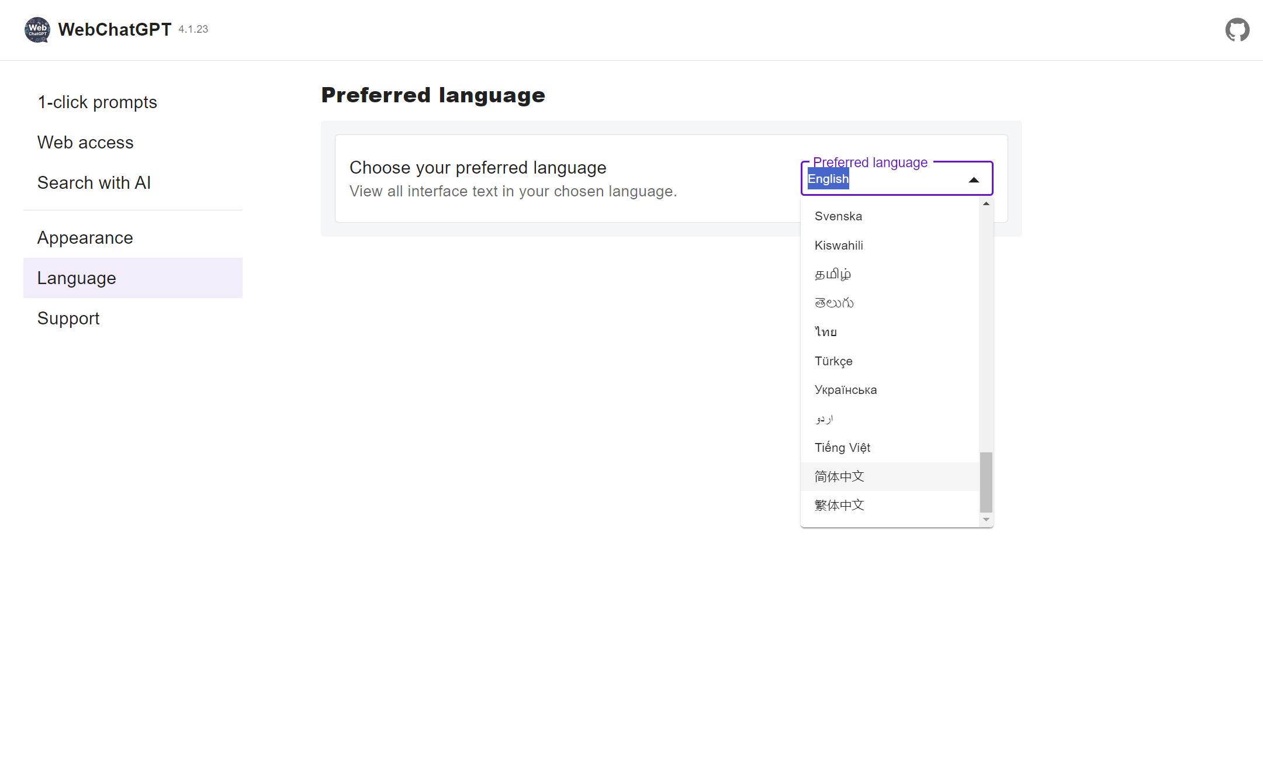
Task: Open Search with AI settings
Action: click(x=133, y=183)
